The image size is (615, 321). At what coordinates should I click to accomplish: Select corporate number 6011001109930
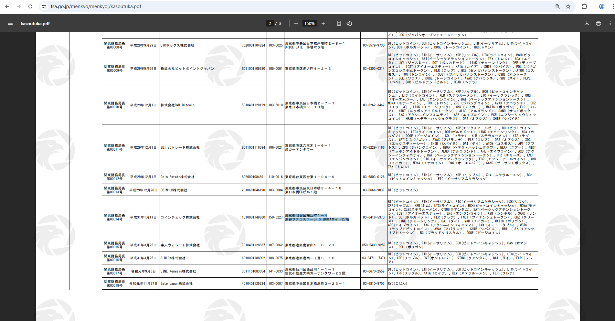[x=253, y=69]
